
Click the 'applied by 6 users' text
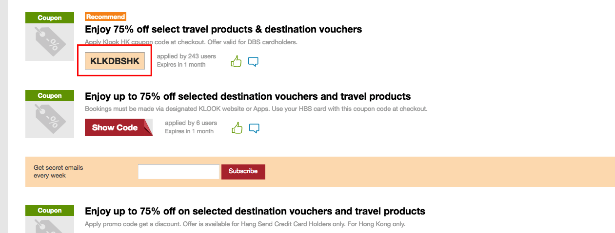coord(191,123)
